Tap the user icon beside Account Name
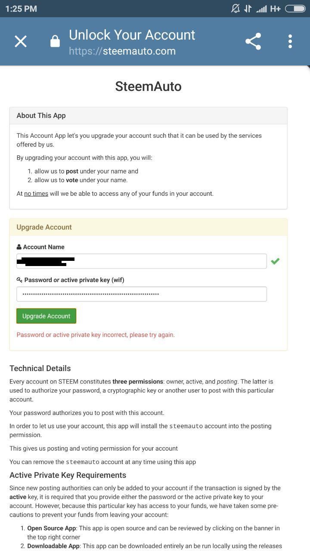 [x=19, y=247]
